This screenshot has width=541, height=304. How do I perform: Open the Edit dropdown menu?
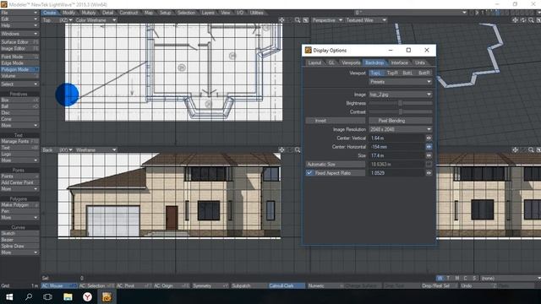coord(19,19)
